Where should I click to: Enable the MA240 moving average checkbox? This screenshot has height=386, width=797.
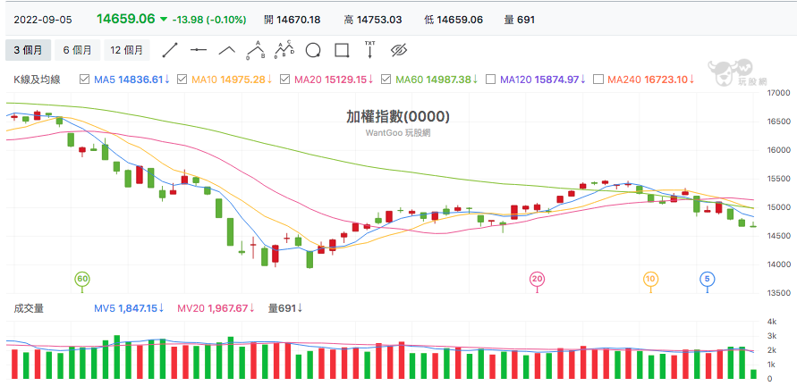[x=598, y=80]
